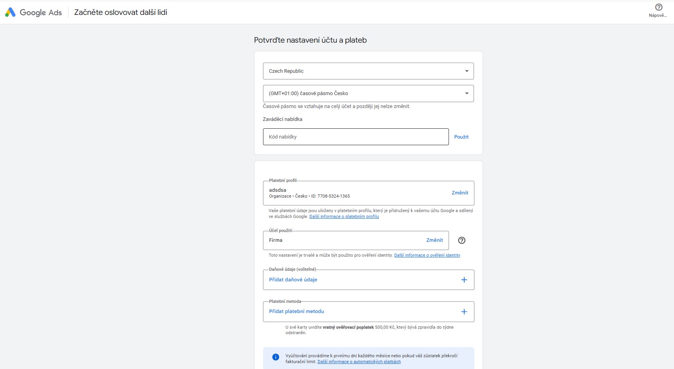
Task: Click the Google Ads logo
Action: click(33, 13)
